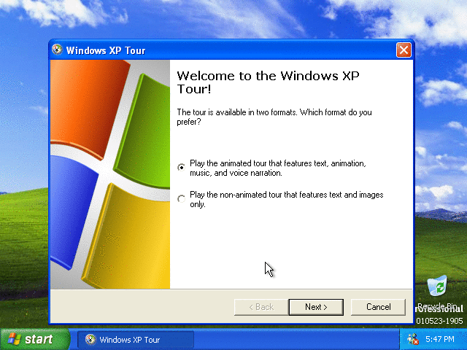Select Windows XP Tour taskbar button

[136, 340]
